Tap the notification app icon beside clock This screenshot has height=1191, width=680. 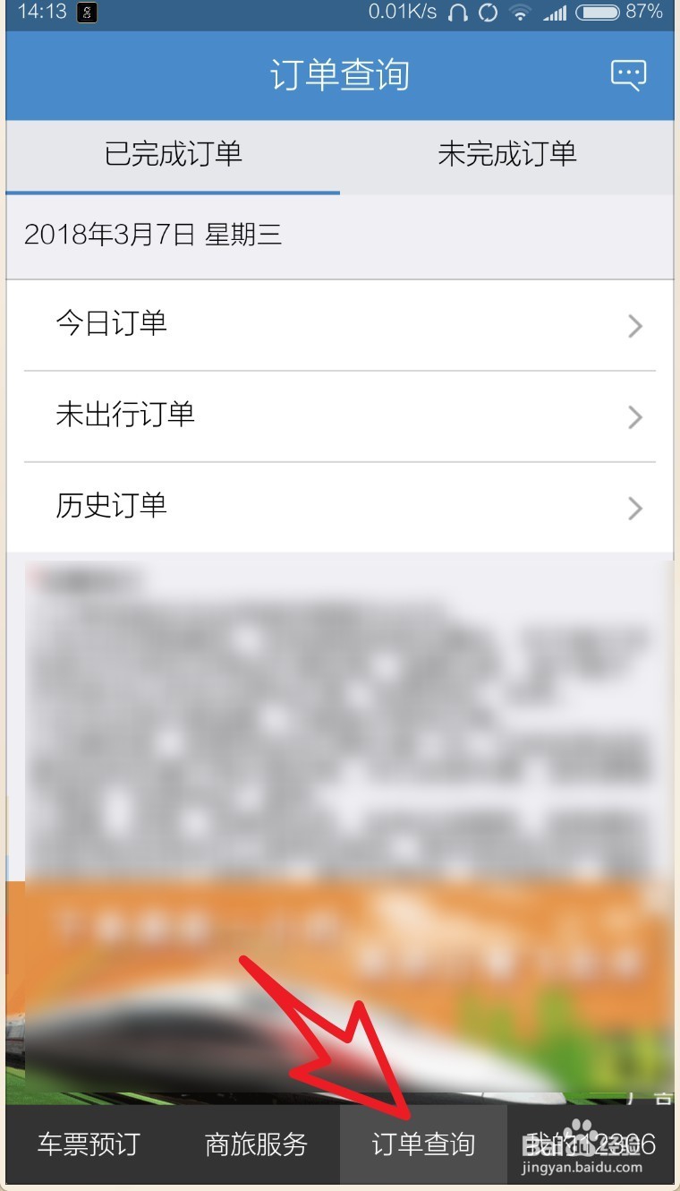click(87, 13)
